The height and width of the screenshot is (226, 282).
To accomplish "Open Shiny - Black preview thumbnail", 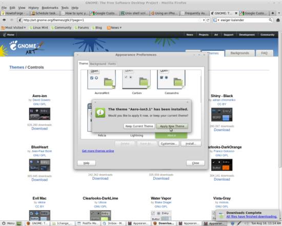I will (221, 115).
